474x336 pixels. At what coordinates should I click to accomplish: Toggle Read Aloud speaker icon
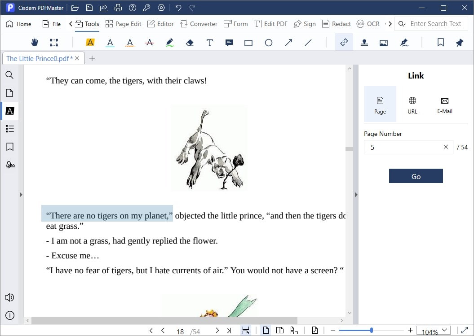tap(9, 297)
